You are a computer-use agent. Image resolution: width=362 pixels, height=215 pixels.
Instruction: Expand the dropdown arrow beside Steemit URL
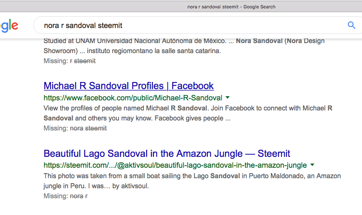pos(312,165)
